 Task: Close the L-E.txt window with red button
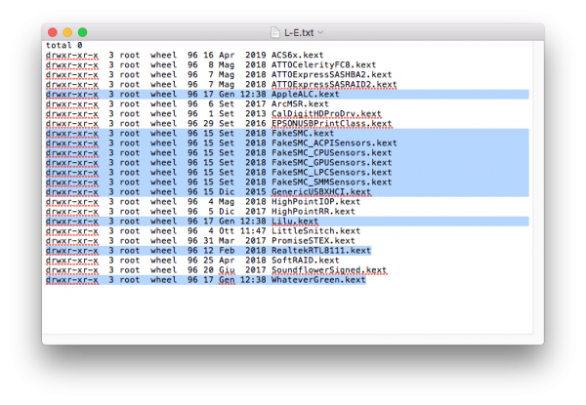[x=53, y=32]
